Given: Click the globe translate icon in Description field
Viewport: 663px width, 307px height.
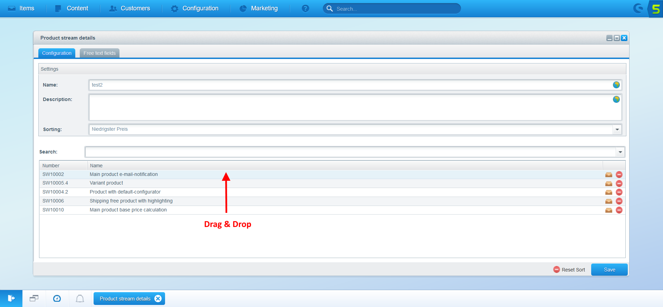Looking at the screenshot, I should (x=616, y=99).
